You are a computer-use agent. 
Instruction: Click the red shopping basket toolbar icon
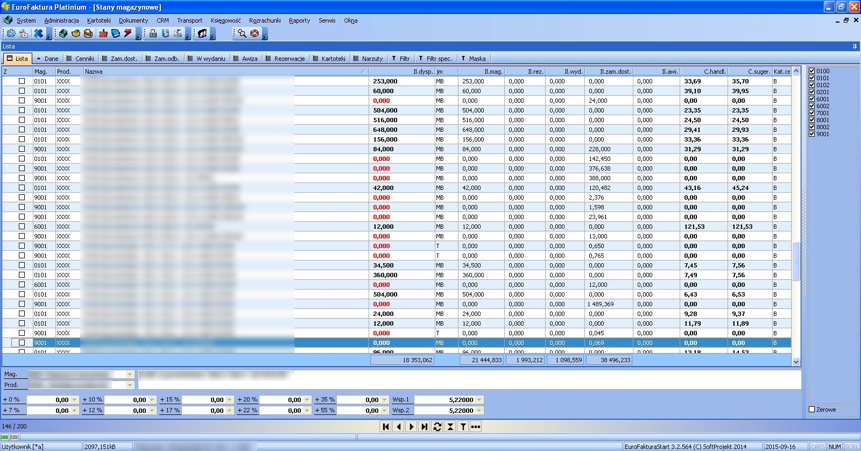click(103, 33)
